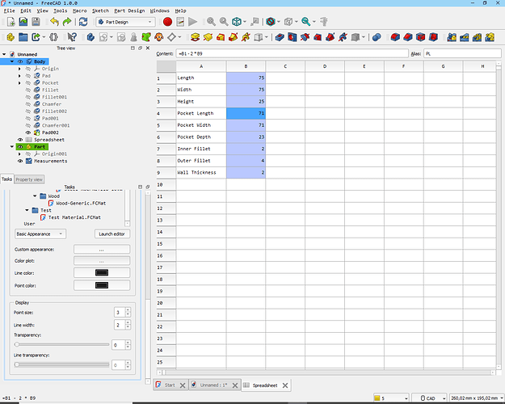Open the CAD navigation style dropdown
Viewport: 505px width, 404px height.
429,398
